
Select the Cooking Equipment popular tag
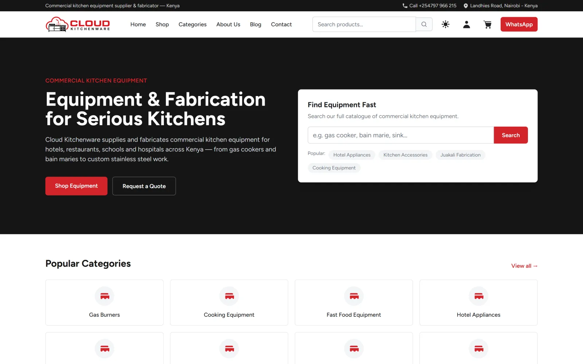(x=334, y=168)
